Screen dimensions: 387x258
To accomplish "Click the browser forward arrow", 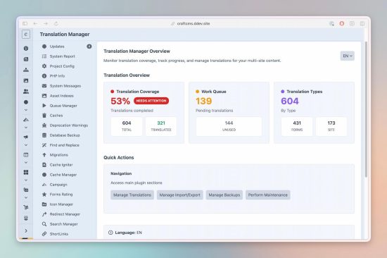I will (46, 23).
